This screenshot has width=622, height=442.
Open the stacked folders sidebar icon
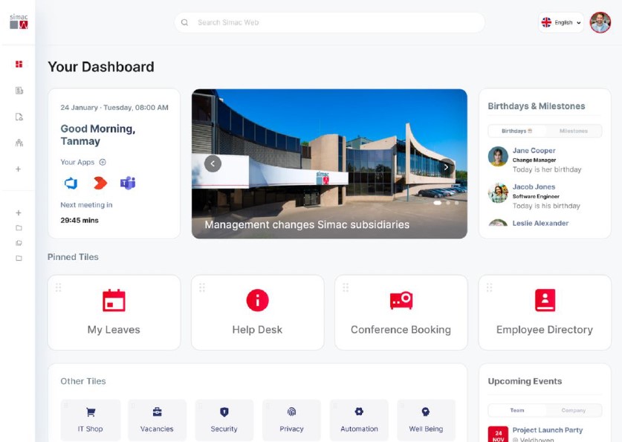[x=19, y=243]
